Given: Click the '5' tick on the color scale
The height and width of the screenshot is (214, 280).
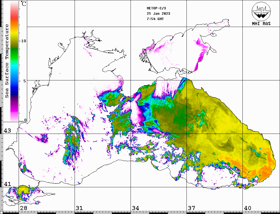Looking at the screenshot, I should click(25, 81).
